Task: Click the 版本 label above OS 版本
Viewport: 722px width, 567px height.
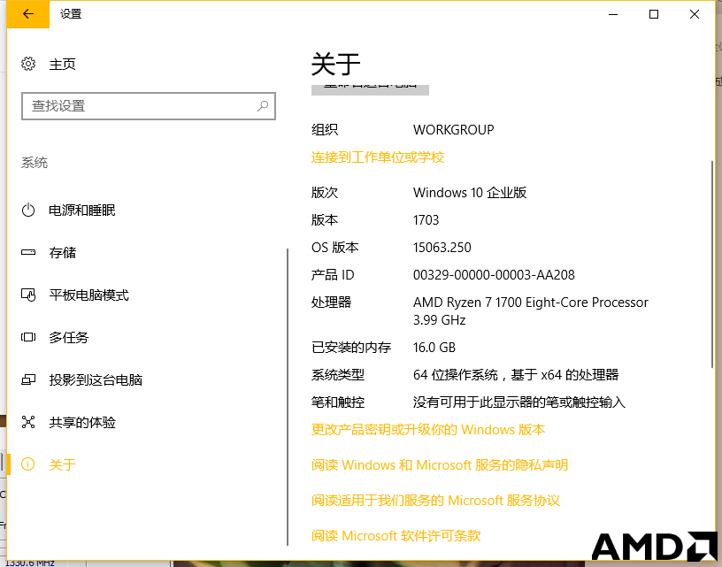Action: (325, 220)
